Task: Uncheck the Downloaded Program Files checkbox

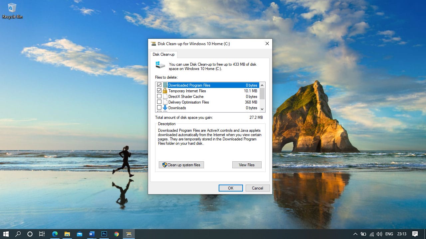Action: tap(159, 85)
